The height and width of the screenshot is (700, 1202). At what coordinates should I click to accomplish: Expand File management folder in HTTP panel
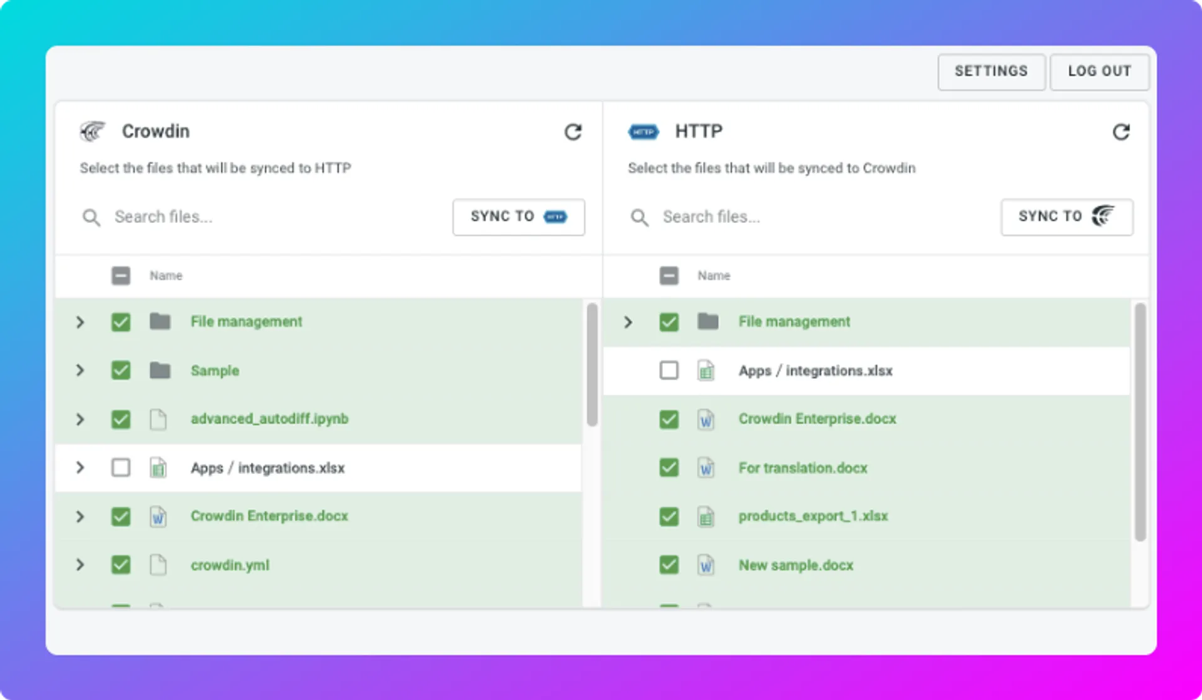(628, 322)
